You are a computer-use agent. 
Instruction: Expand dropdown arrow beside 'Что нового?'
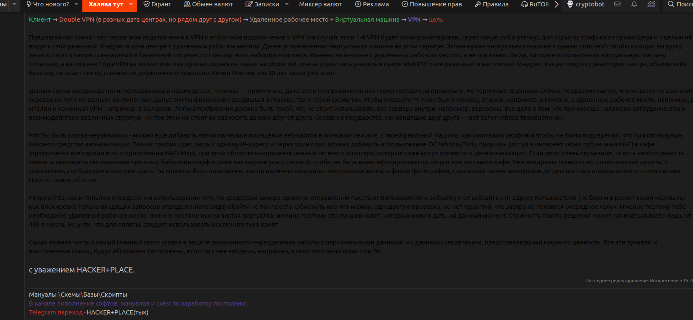coord(76,4)
